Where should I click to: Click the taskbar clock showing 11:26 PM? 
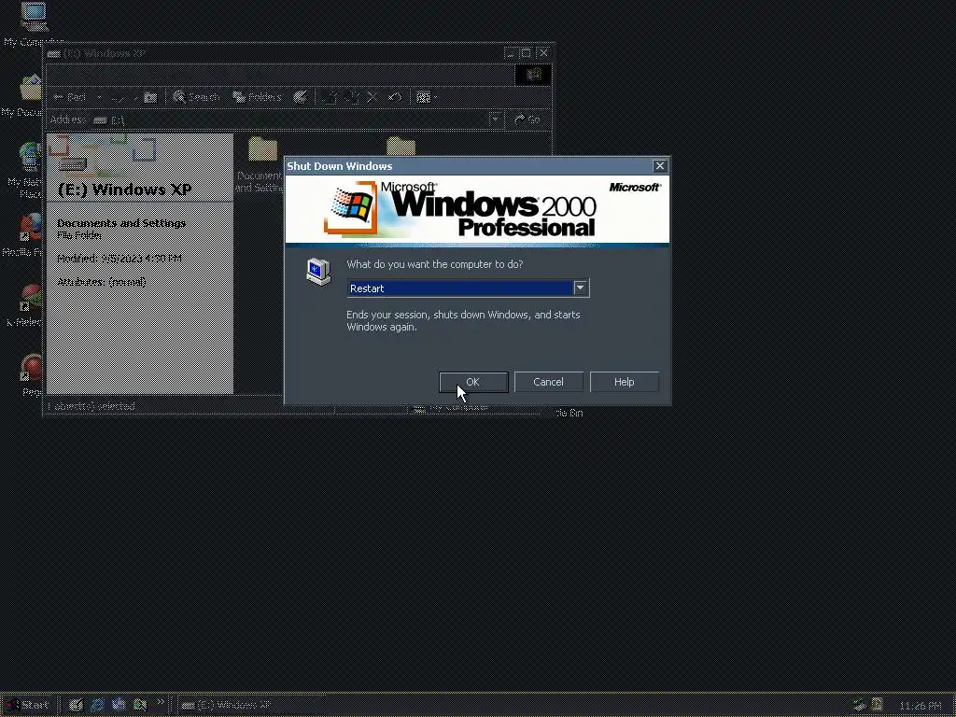click(921, 706)
